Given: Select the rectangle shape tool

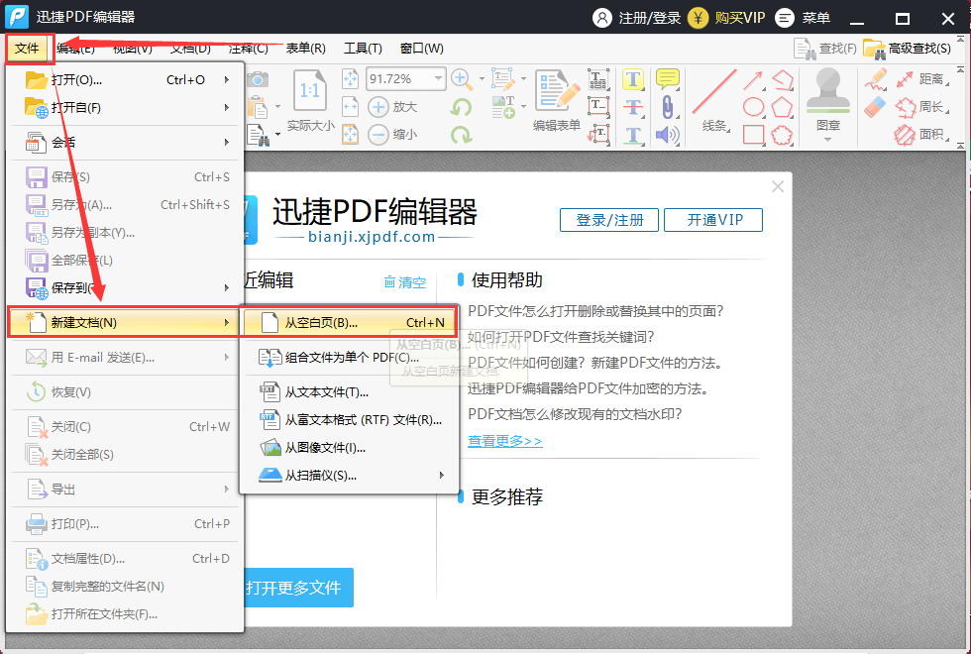Looking at the screenshot, I should point(753,135).
